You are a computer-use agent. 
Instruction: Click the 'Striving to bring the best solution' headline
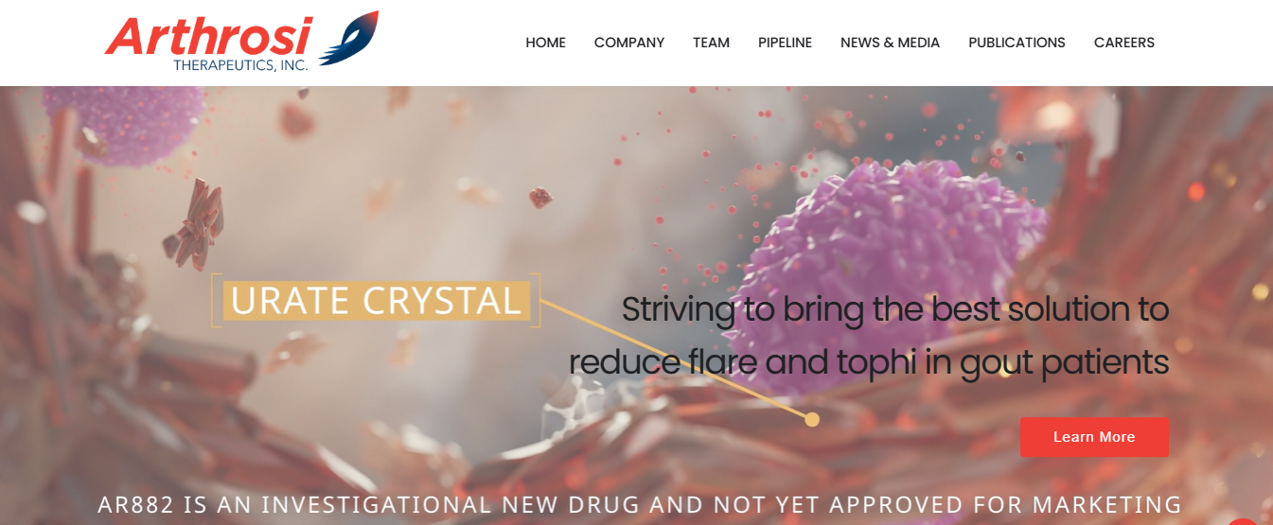tap(895, 310)
